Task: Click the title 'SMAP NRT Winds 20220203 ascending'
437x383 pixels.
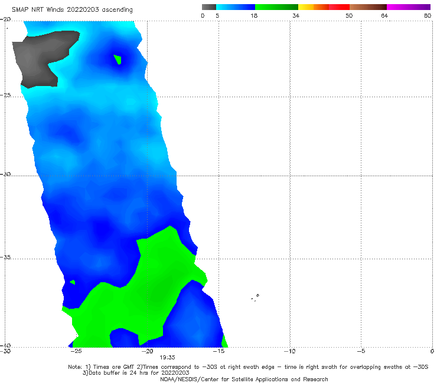Action: [72, 10]
